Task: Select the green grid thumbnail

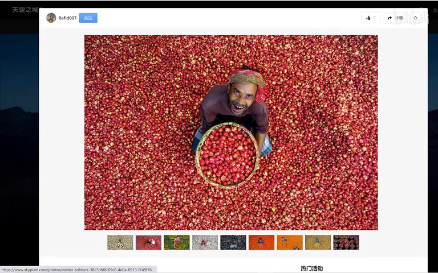Action: tap(177, 242)
